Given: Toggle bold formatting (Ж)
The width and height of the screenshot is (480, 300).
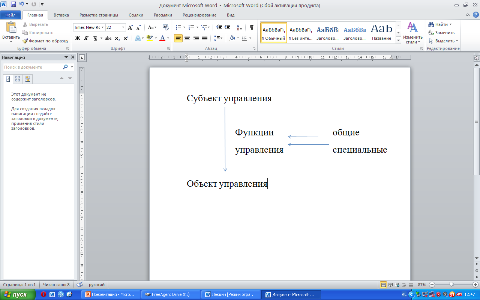Looking at the screenshot, I should (78, 38).
